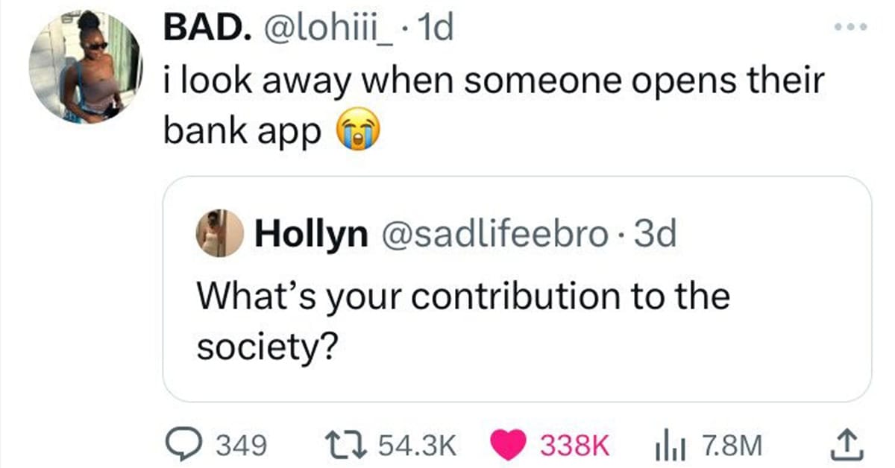Open Hollyn's small avatar in quoted tweet
This screenshot has width=895, height=468.
click(219, 233)
